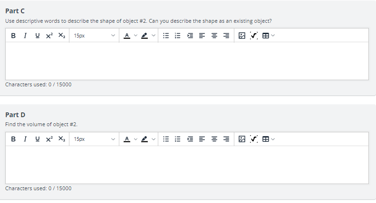Apply superscript in Part C editor
Viewport: 376px width, 203px height.
click(49, 36)
